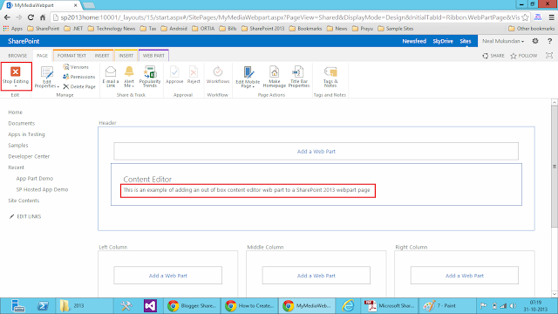Image resolution: width=558 pixels, height=314 pixels.
Task: Bookmark this page with the star
Action: point(525,17)
